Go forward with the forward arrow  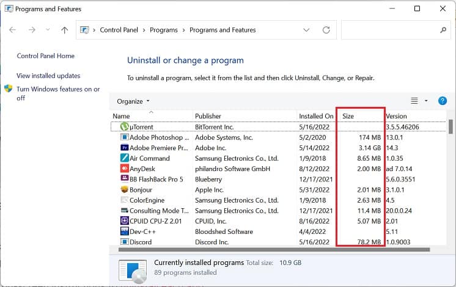[x=32, y=30]
